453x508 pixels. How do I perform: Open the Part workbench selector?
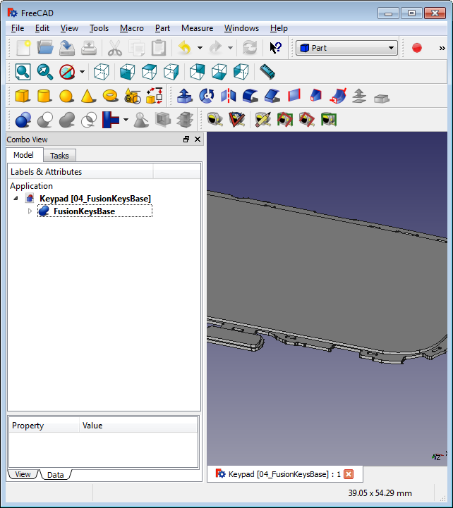point(346,48)
